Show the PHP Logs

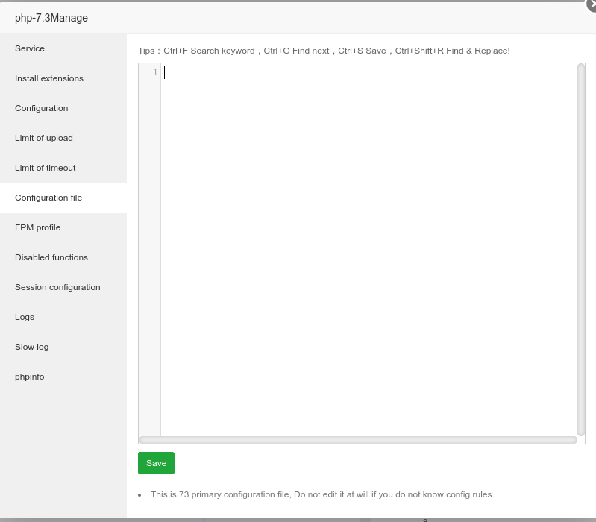[x=25, y=317]
